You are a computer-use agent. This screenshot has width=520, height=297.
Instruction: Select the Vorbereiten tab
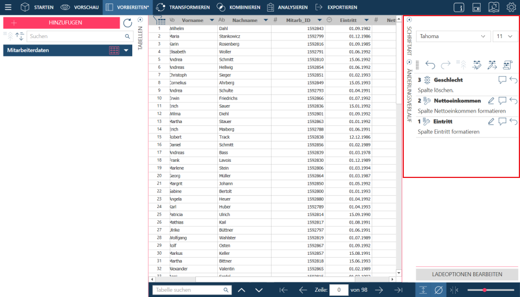[x=128, y=8]
